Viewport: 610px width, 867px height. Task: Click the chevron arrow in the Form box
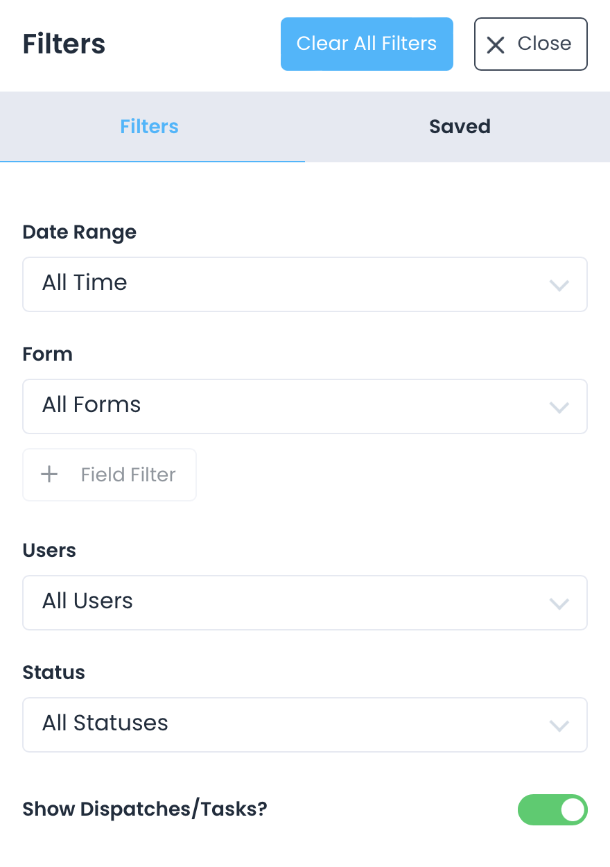click(x=559, y=407)
